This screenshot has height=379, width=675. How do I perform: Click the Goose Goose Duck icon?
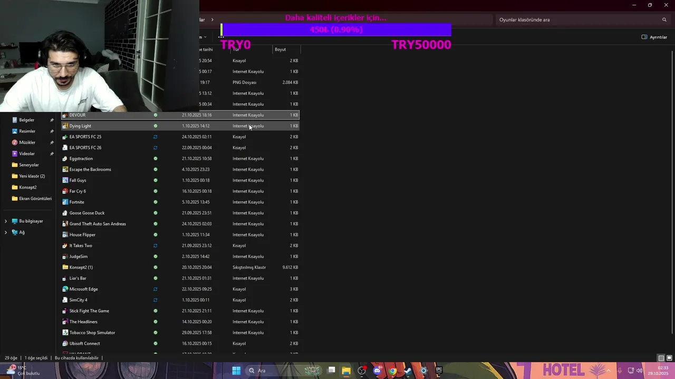coord(65,213)
